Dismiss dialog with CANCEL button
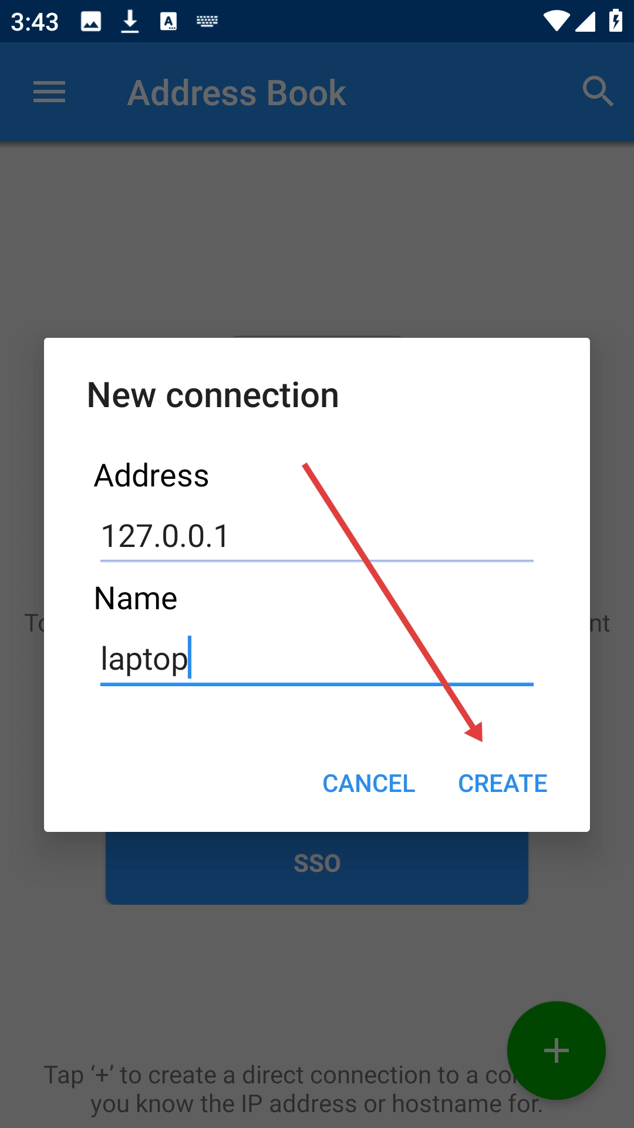634x1128 pixels. click(x=369, y=783)
